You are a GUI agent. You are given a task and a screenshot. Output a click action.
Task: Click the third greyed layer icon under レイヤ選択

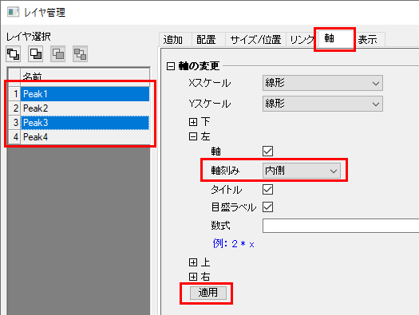(58, 54)
